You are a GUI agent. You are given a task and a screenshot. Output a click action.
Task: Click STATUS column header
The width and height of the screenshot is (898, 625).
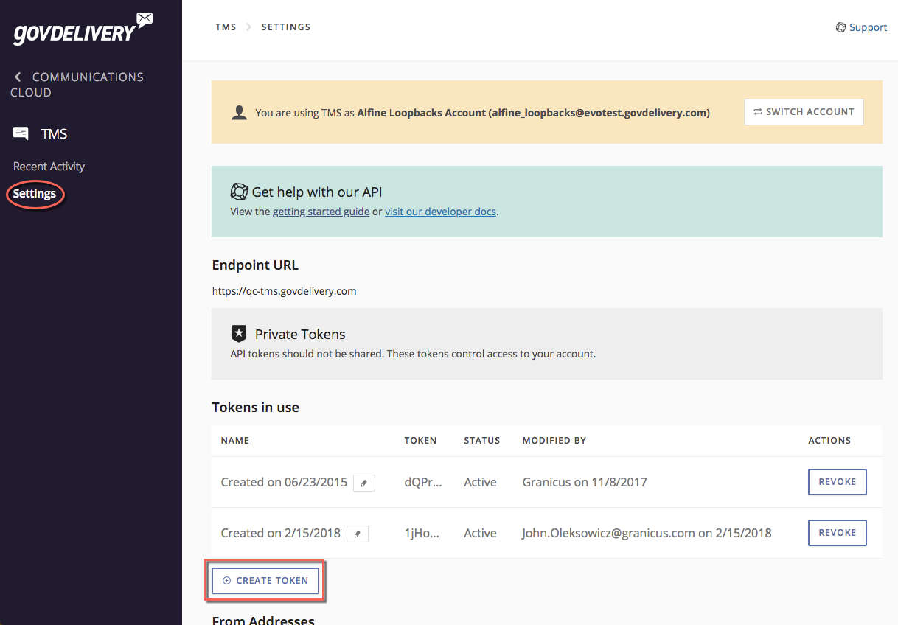point(482,441)
